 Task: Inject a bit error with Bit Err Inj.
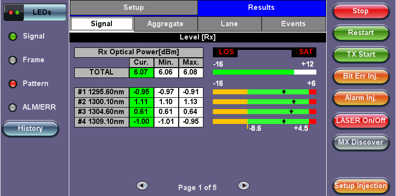tap(361, 76)
